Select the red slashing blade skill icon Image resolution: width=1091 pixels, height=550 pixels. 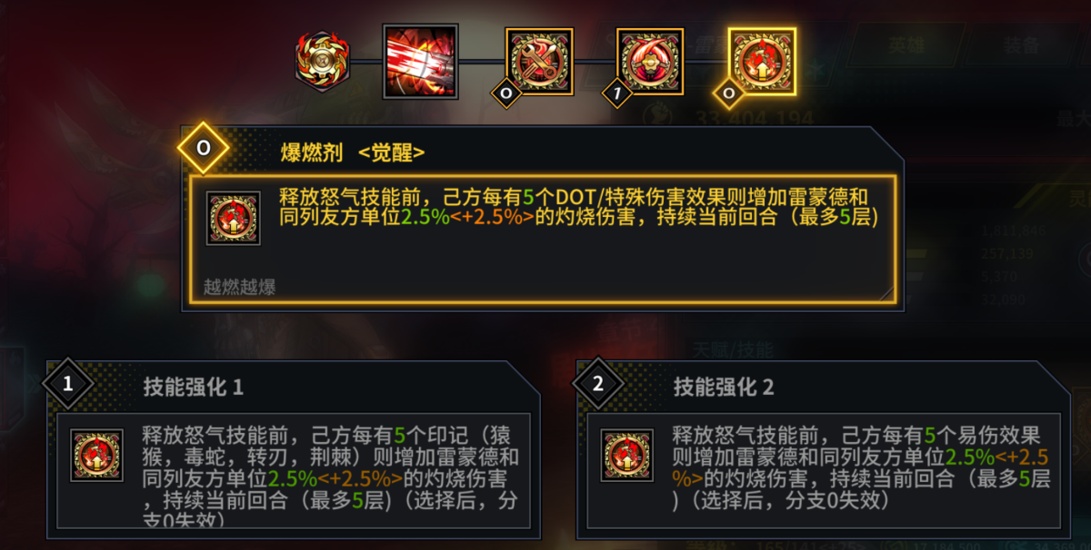click(x=420, y=61)
